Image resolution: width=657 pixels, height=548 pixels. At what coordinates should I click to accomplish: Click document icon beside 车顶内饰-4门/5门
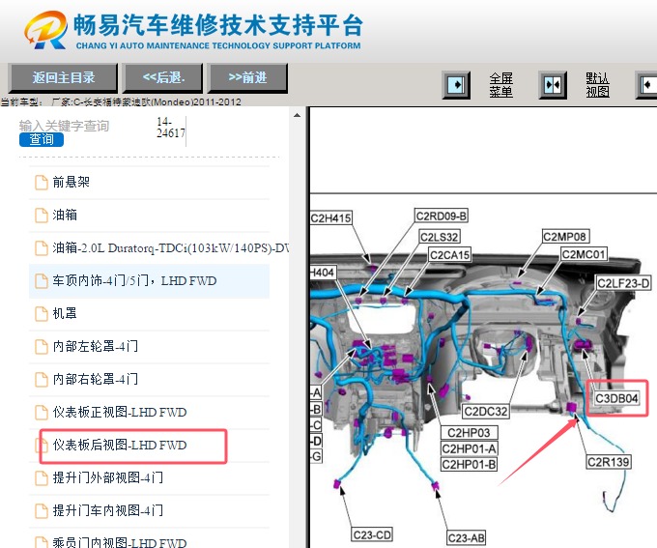coord(41,281)
